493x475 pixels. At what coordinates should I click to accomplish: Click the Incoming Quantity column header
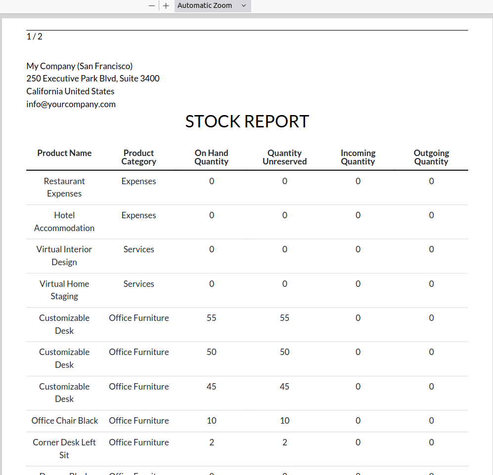click(x=358, y=158)
